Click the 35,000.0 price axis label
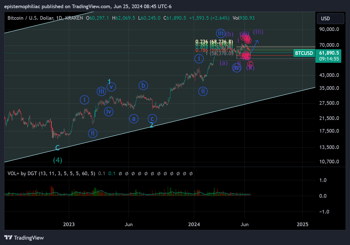 coord(329,88)
